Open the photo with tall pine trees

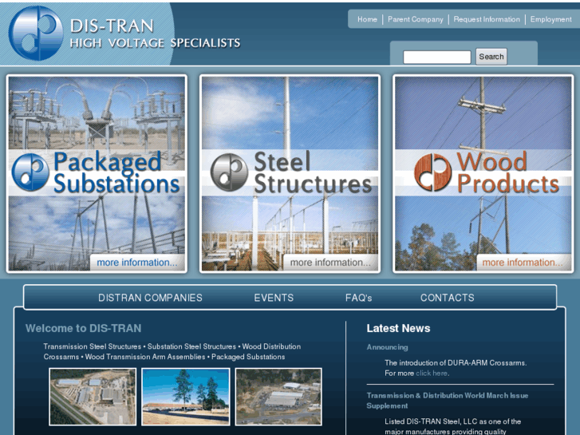[x=186, y=397]
